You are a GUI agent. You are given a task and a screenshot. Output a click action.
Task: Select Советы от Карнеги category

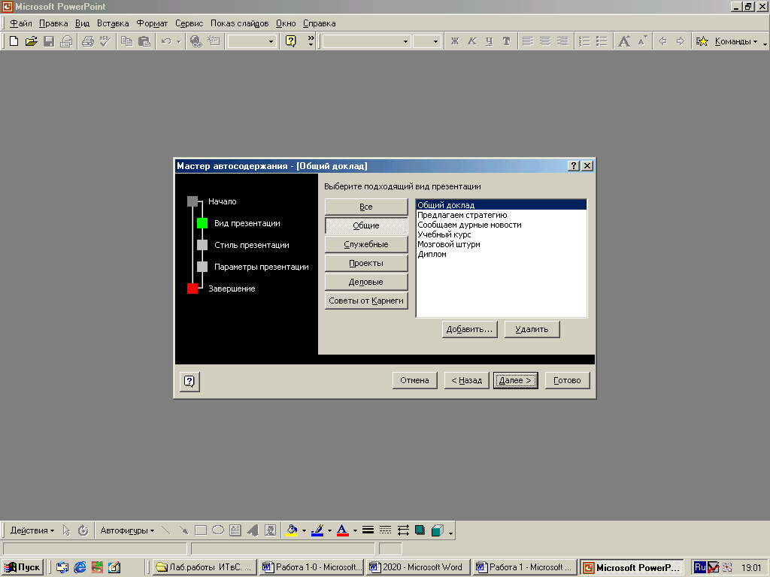(366, 301)
